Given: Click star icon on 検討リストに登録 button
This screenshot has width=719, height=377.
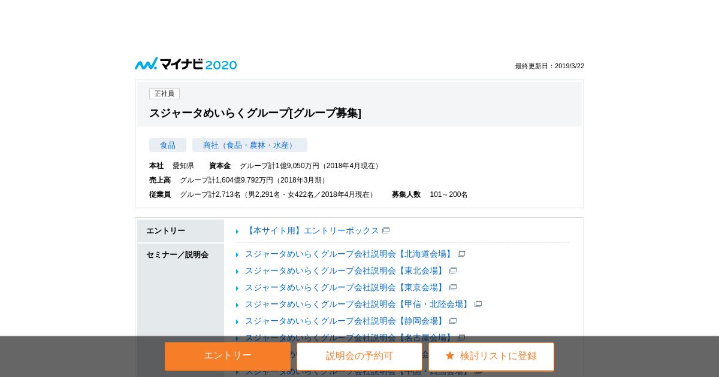Looking at the screenshot, I should pos(450,355).
